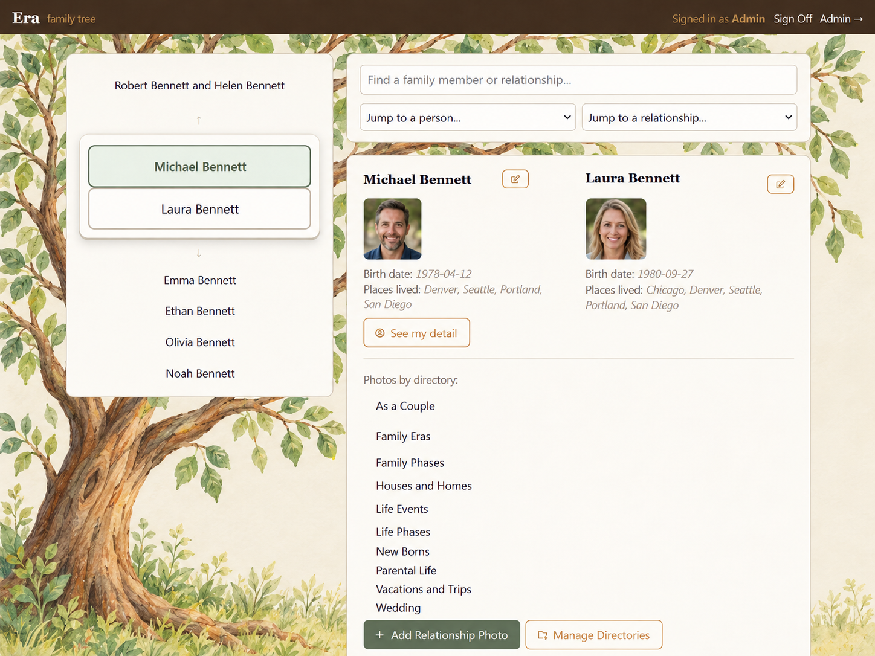Screen dimensions: 875x656
Task: Go to parents via the up arrow
Action: pyautogui.click(x=199, y=121)
